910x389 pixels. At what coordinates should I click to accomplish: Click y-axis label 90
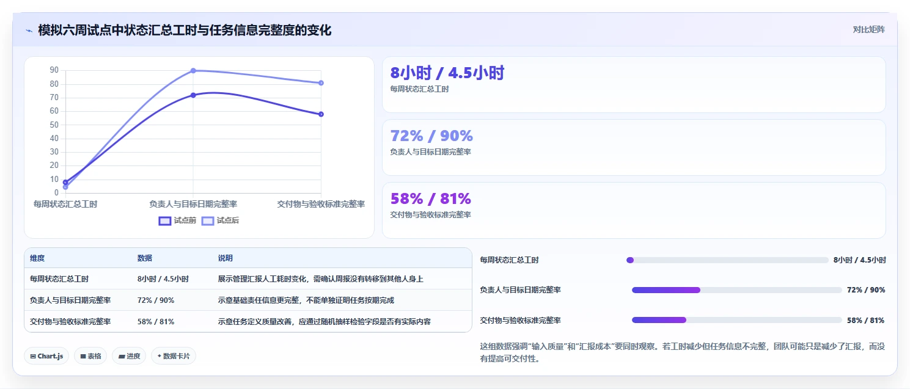tap(54, 70)
